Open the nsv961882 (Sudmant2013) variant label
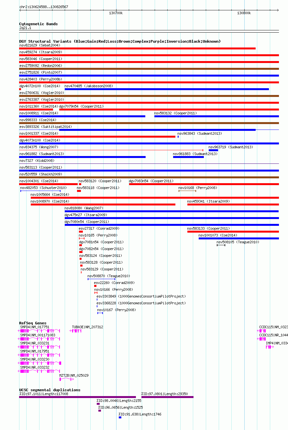 pos(41,154)
